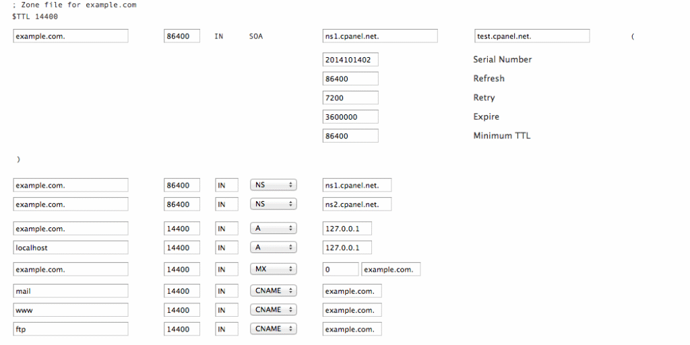Click the Serial Number input field
The image size is (690, 345).
[x=350, y=60]
